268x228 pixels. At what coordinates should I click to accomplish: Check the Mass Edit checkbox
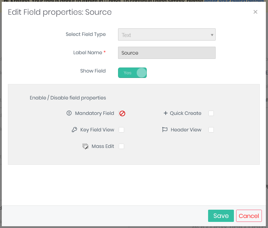point(122,146)
